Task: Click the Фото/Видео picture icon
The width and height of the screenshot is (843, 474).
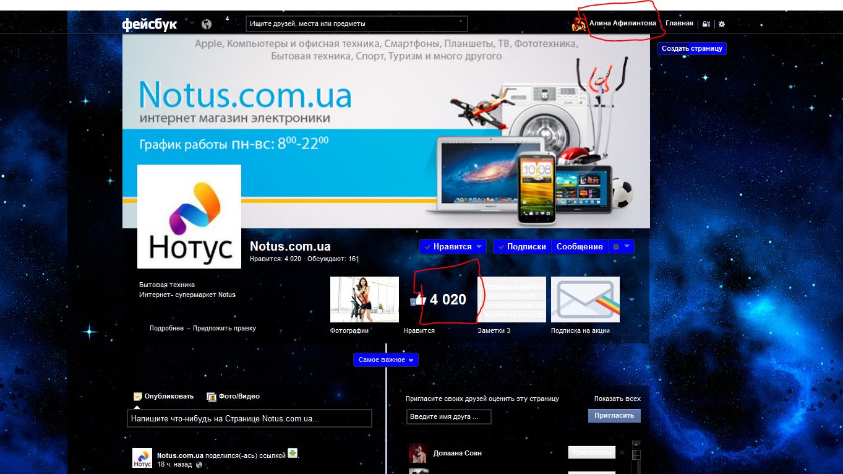Action: pos(212,397)
